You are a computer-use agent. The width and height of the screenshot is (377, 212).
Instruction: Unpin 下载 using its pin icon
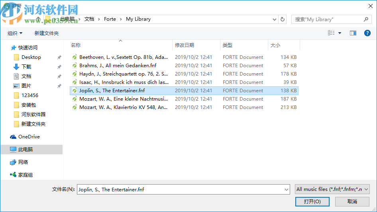click(x=59, y=67)
